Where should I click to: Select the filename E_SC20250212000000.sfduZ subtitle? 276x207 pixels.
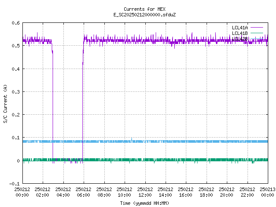click(144, 15)
